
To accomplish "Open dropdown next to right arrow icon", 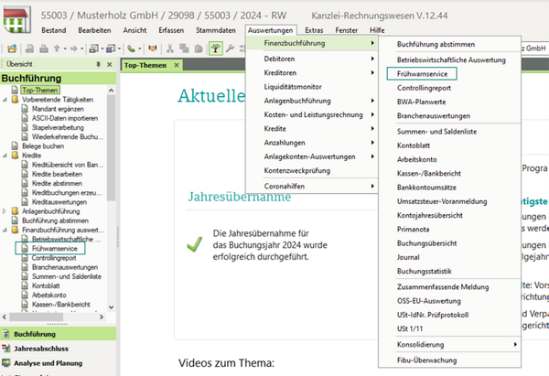I will (x=82, y=48).
